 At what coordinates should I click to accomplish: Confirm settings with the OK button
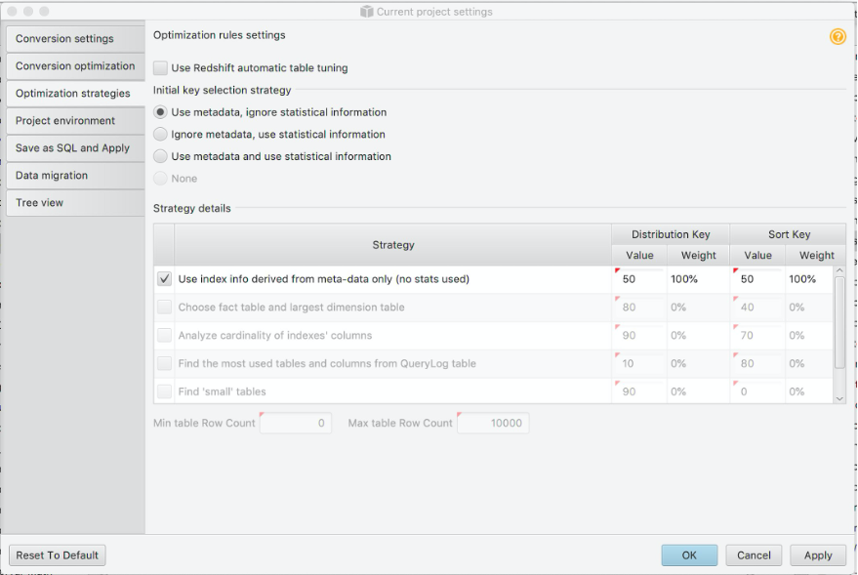click(689, 555)
